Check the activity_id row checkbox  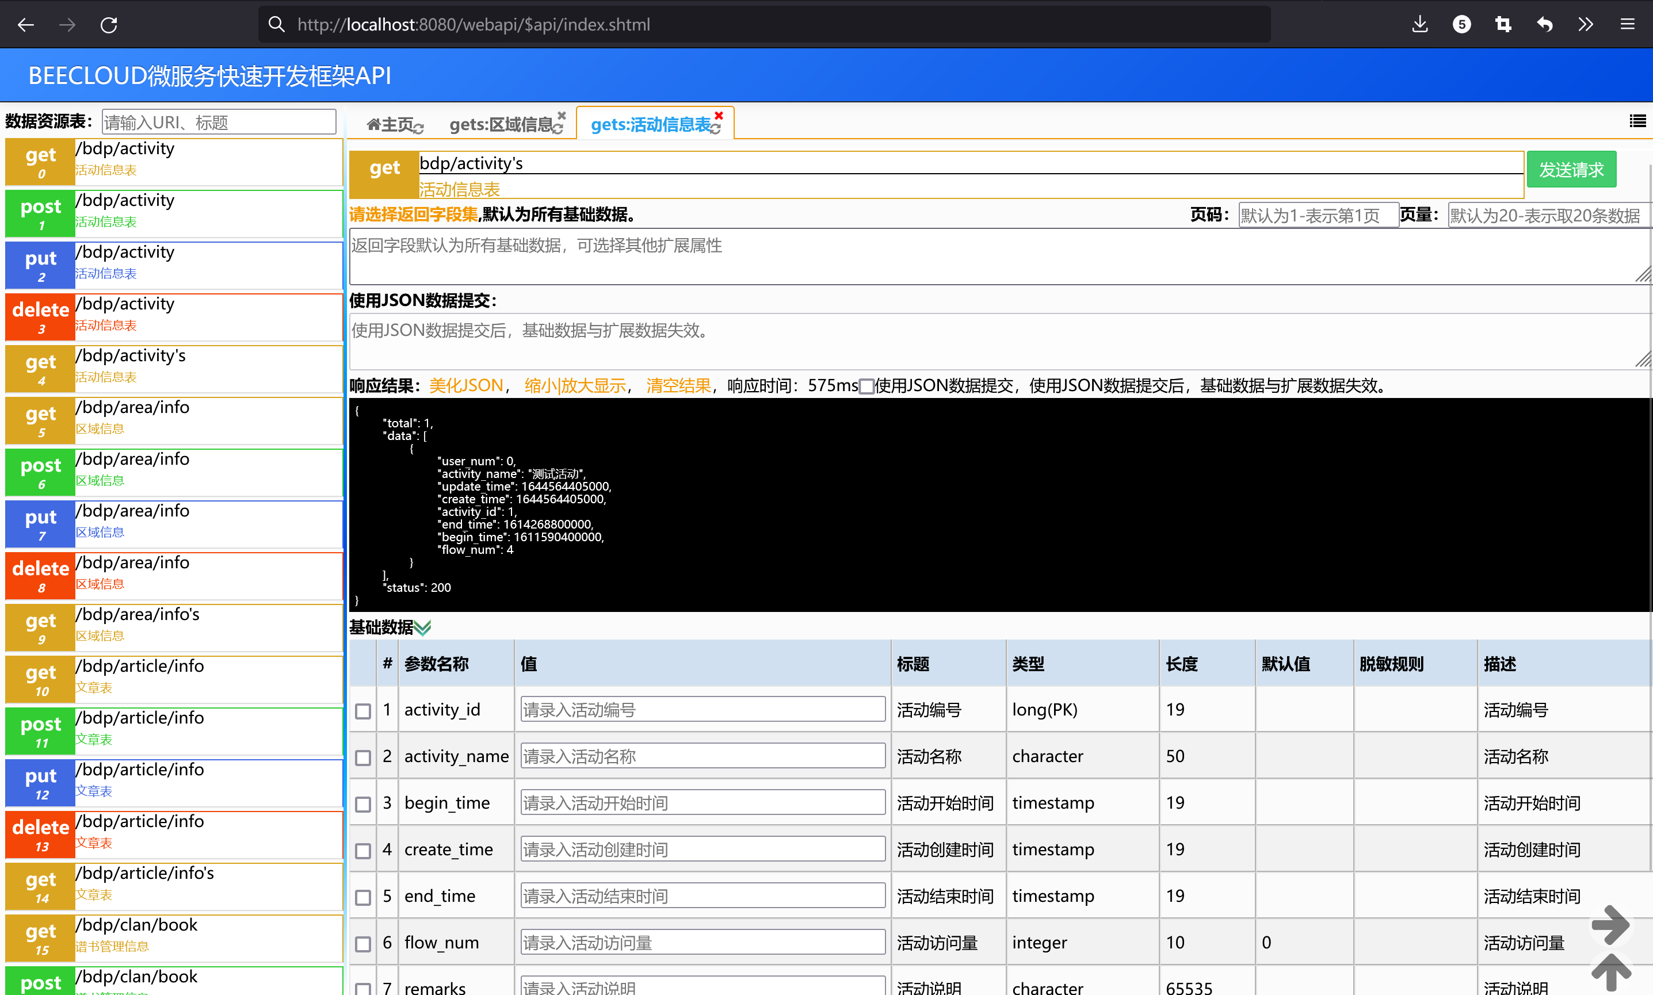pos(363,711)
